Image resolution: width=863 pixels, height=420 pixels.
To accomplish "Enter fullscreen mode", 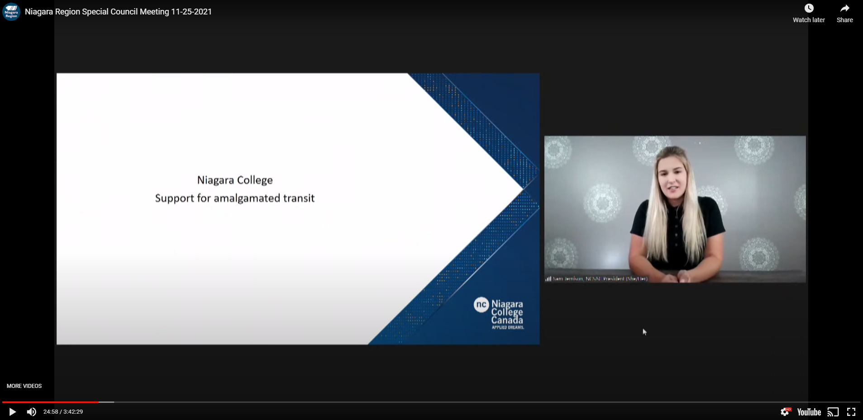I will tap(851, 412).
